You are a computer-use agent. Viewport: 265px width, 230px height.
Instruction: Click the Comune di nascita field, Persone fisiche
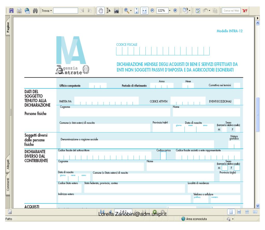tap(105, 128)
